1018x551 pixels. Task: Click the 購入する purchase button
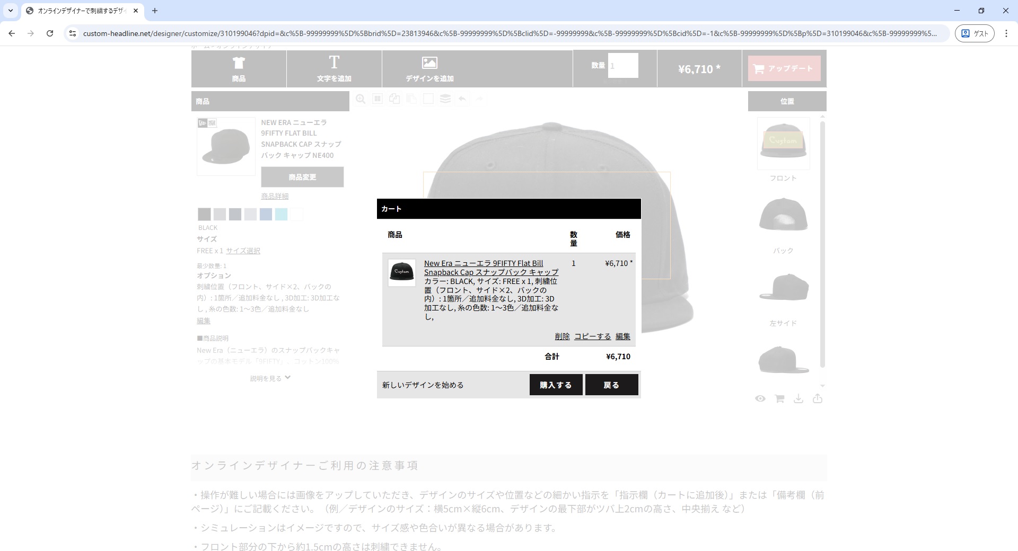(556, 385)
